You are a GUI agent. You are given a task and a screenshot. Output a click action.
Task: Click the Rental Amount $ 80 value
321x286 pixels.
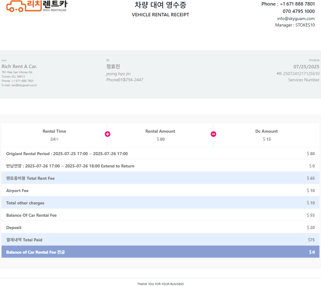click(x=160, y=139)
